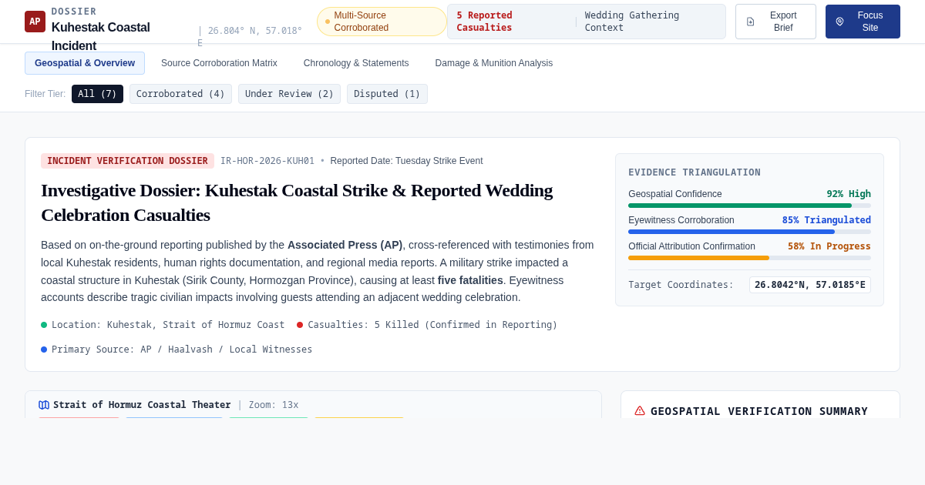Filter by Disputed (1) tier
This screenshot has height=485, width=925.
coord(387,94)
